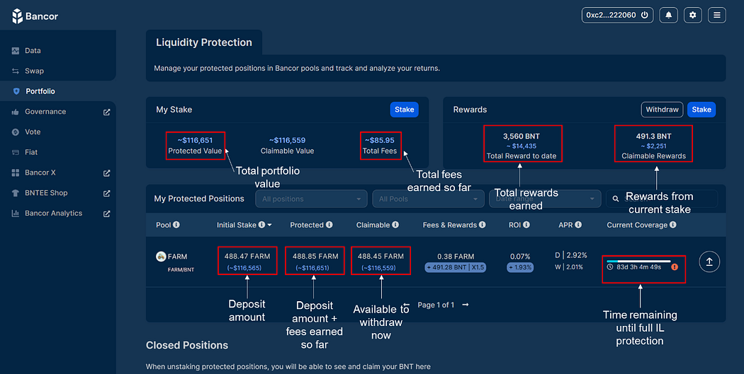Open Date range dropdown
This screenshot has height=374, width=744.
coord(545,199)
